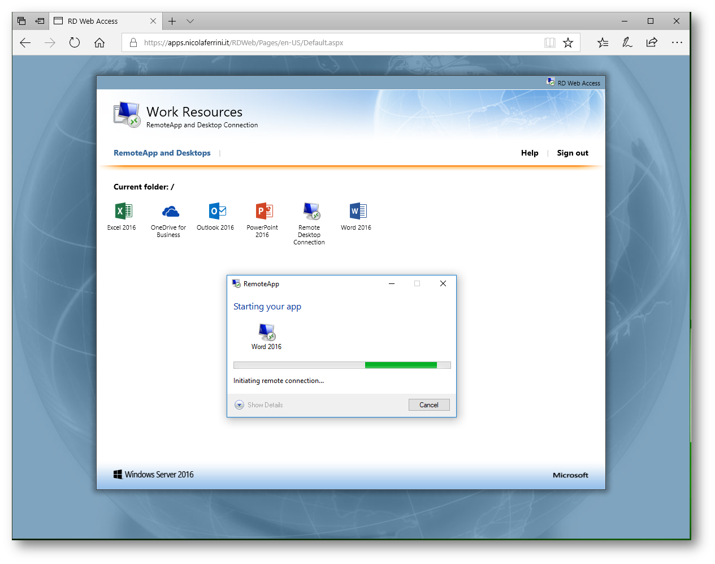Image resolution: width=715 pixels, height=564 pixels.
Task: Open a new browser tab
Action: click(x=172, y=21)
